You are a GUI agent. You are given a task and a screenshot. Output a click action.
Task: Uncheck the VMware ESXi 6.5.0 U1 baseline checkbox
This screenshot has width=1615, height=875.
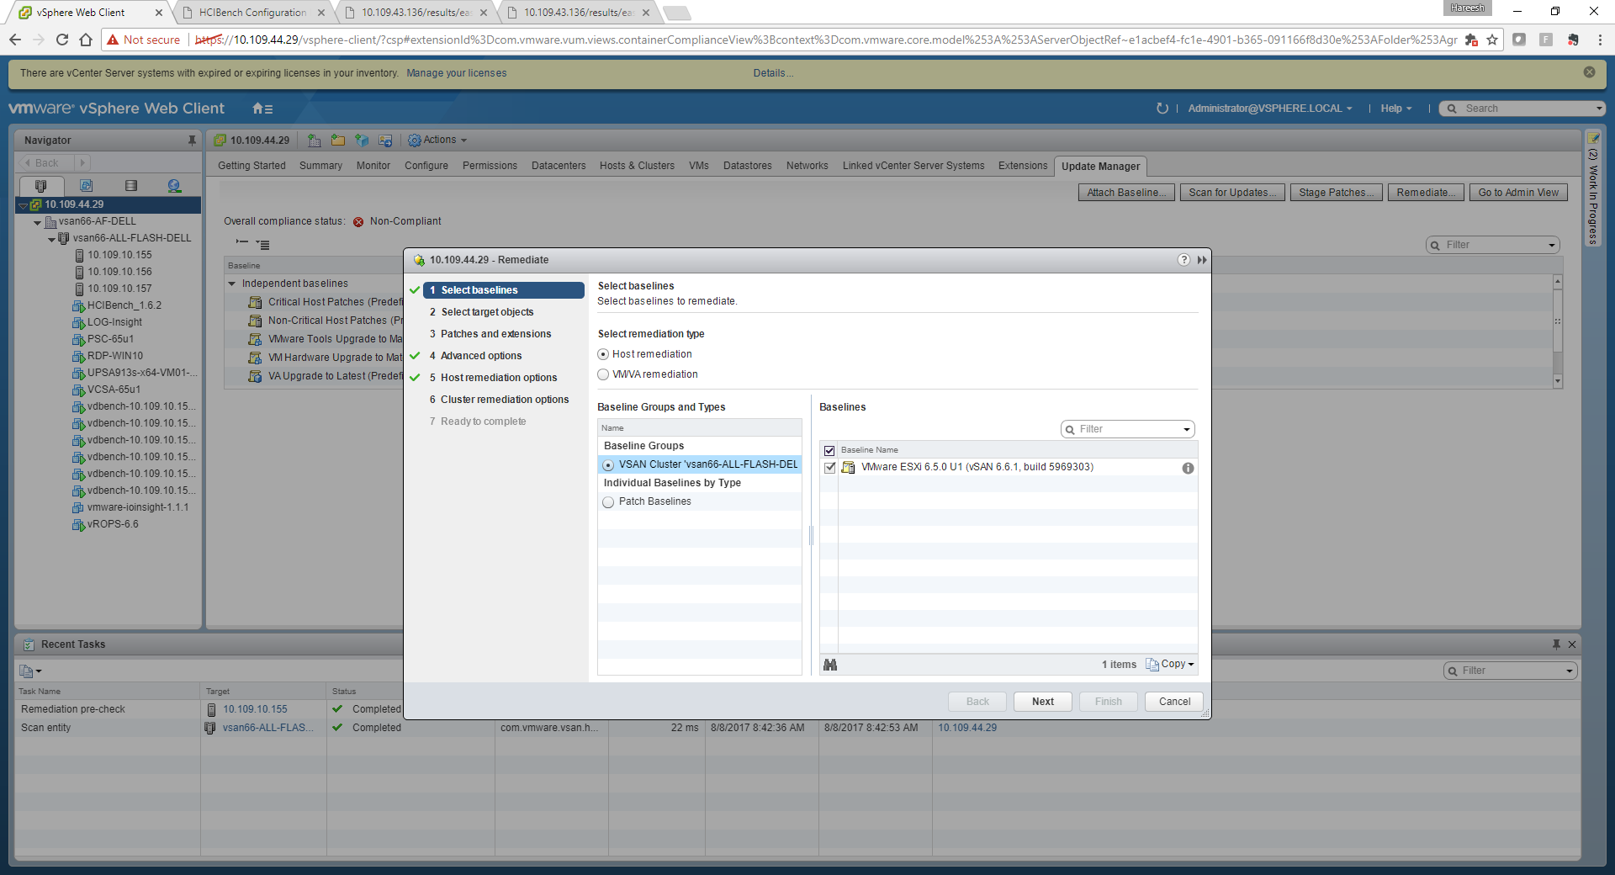click(x=830, y=468)
